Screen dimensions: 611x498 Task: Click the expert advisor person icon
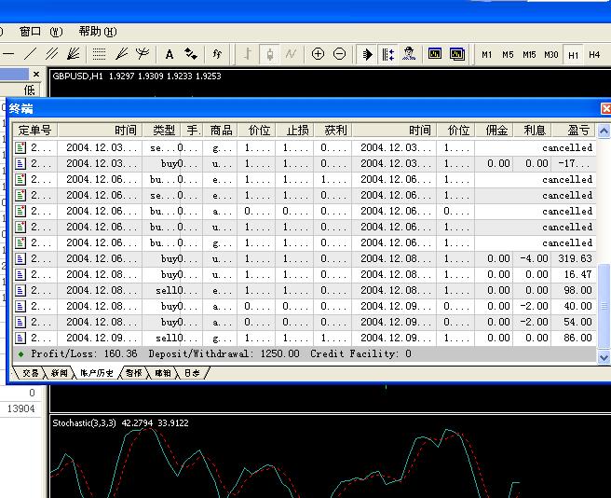(x=409, y=54)
